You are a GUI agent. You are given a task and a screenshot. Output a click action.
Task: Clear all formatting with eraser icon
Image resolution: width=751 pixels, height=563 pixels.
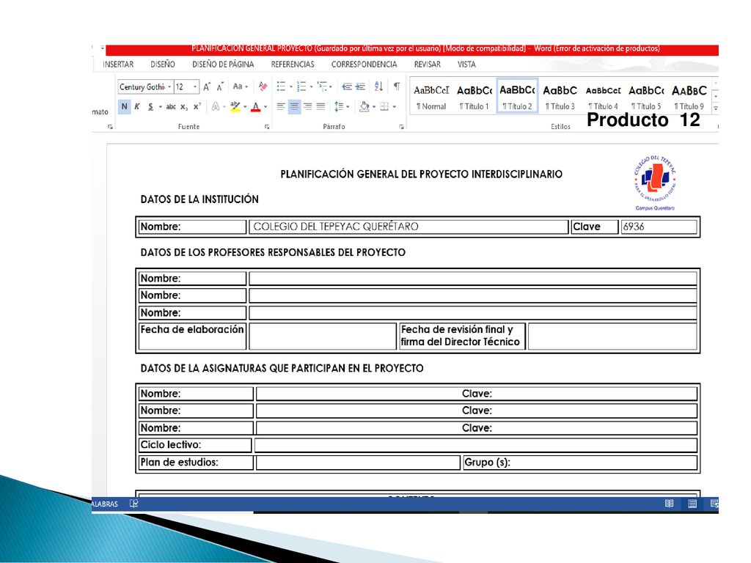263,87
